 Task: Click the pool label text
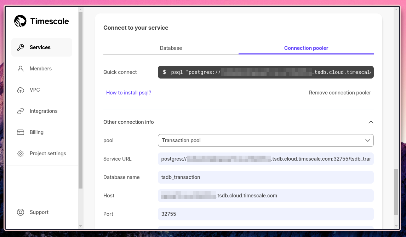coord(108,140)
